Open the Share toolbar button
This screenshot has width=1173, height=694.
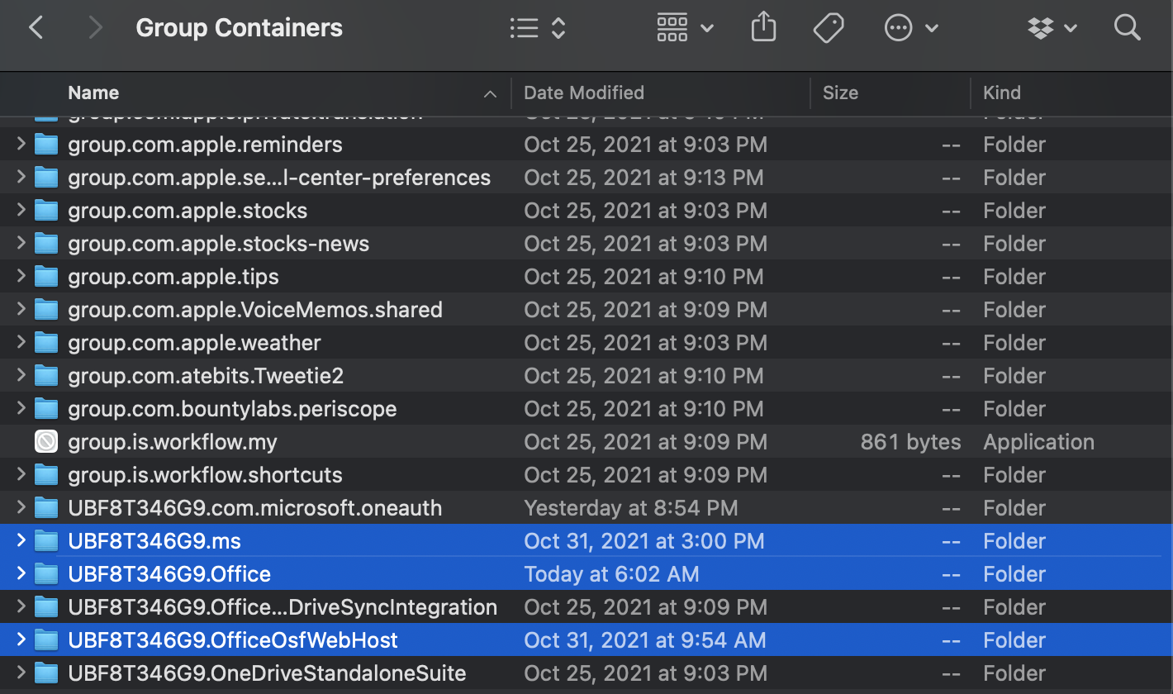[x=763, y=28]
